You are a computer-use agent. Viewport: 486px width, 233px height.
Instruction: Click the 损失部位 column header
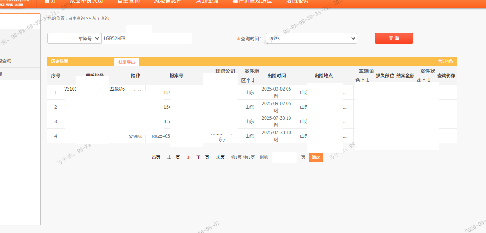385,76
